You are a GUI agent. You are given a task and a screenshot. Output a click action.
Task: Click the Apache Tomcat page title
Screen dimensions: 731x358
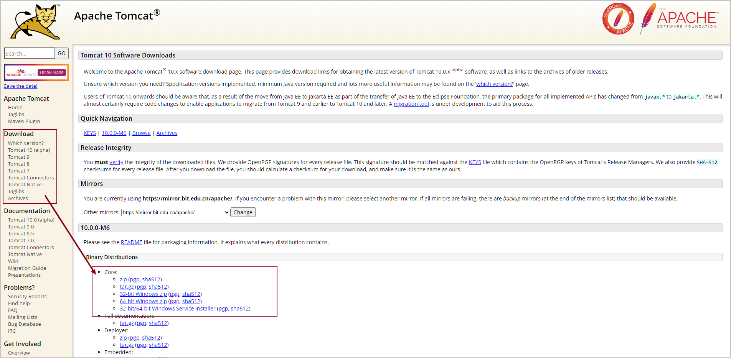point(117,16)
